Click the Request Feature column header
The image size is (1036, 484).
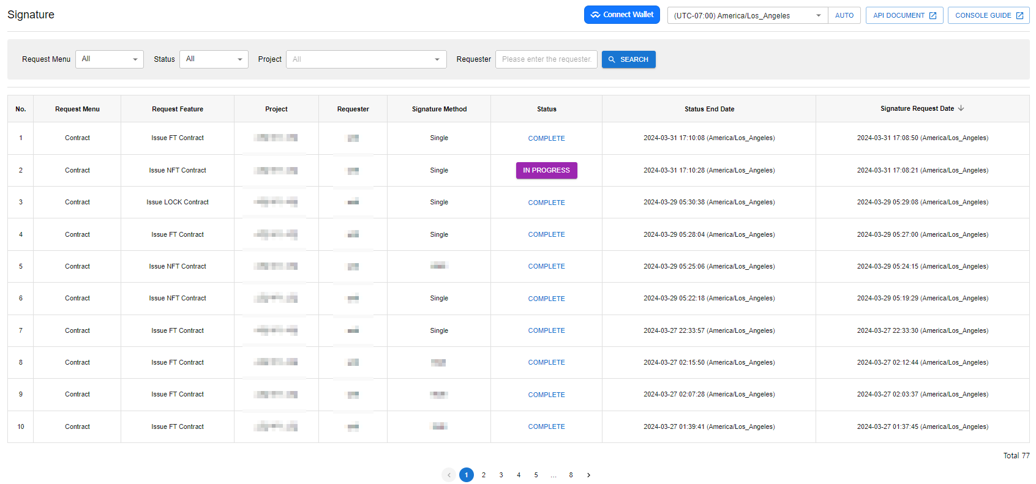(x=178, y=109)
